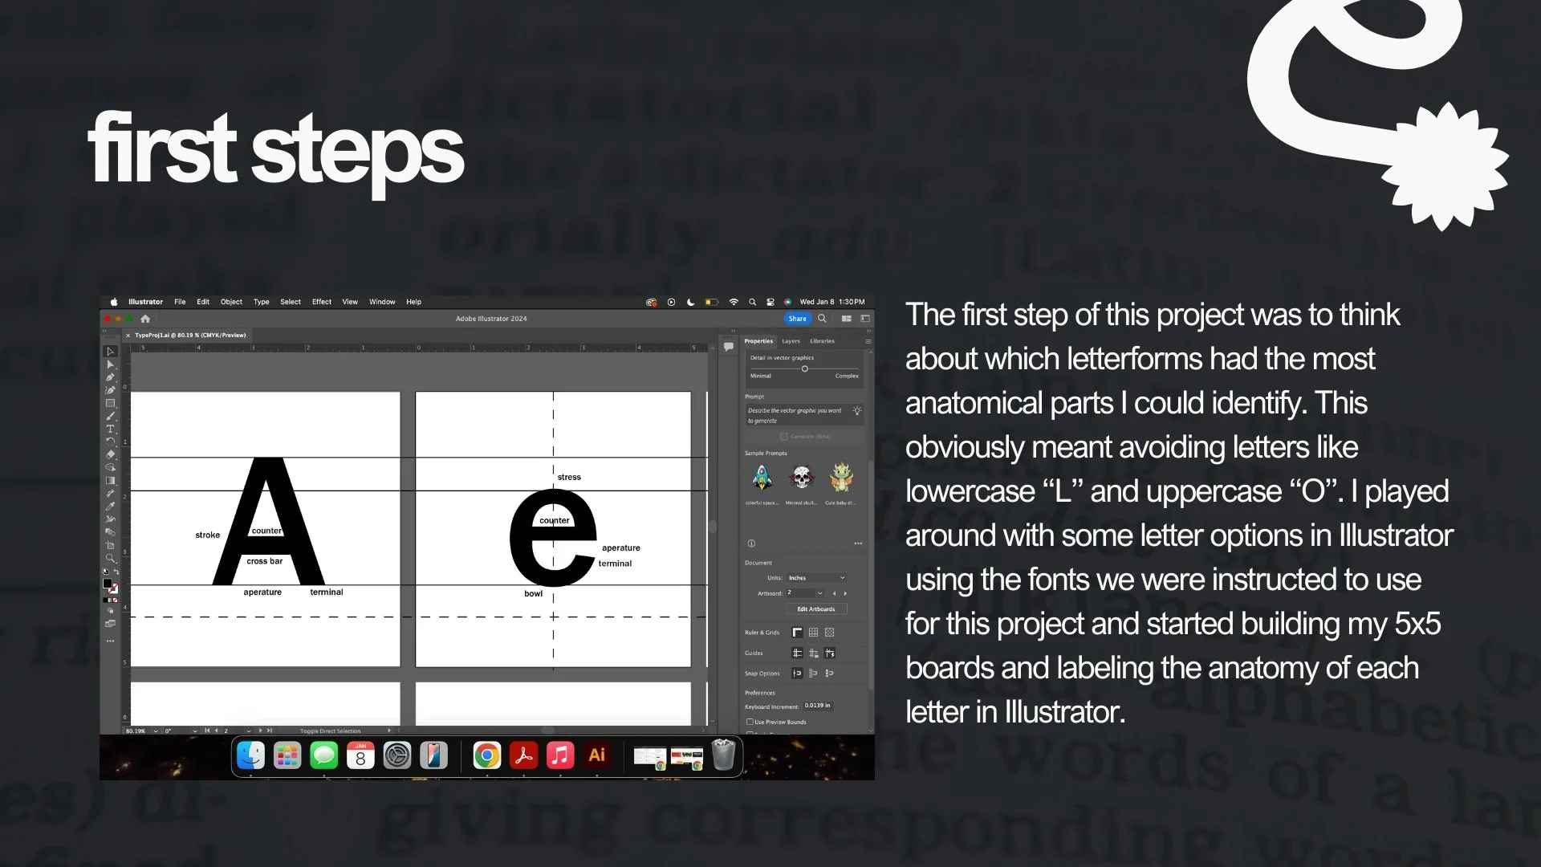Image resolution: width=1541 pixels, height=867 pixels.
Task: Open the Effect menu
Action: point(321,302)
